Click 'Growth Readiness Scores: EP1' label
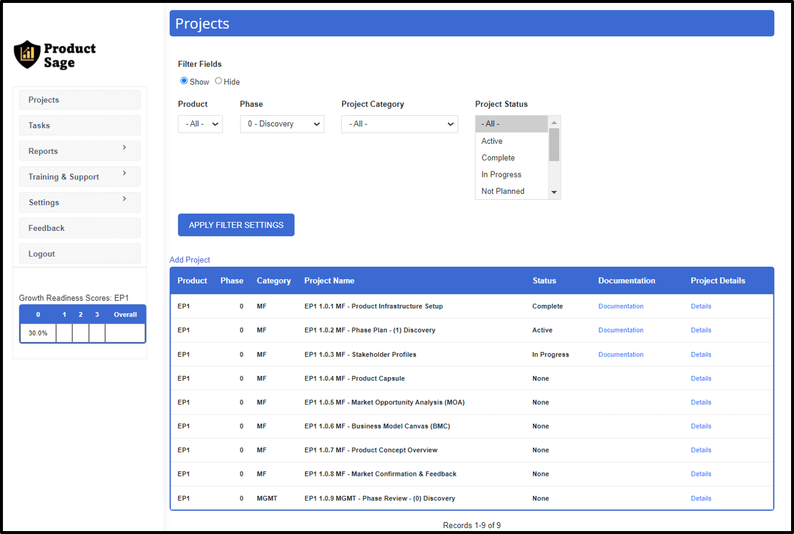Image resolution: width=794 pixels, height=534 pixels. click(x=74, y=298)
